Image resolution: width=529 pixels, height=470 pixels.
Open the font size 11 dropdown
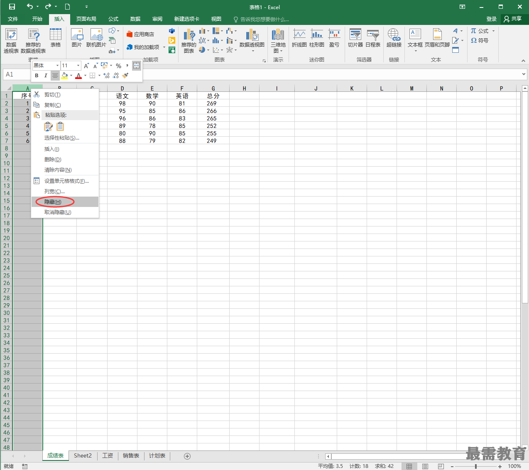pyautogui.click(x=78, y=66)
